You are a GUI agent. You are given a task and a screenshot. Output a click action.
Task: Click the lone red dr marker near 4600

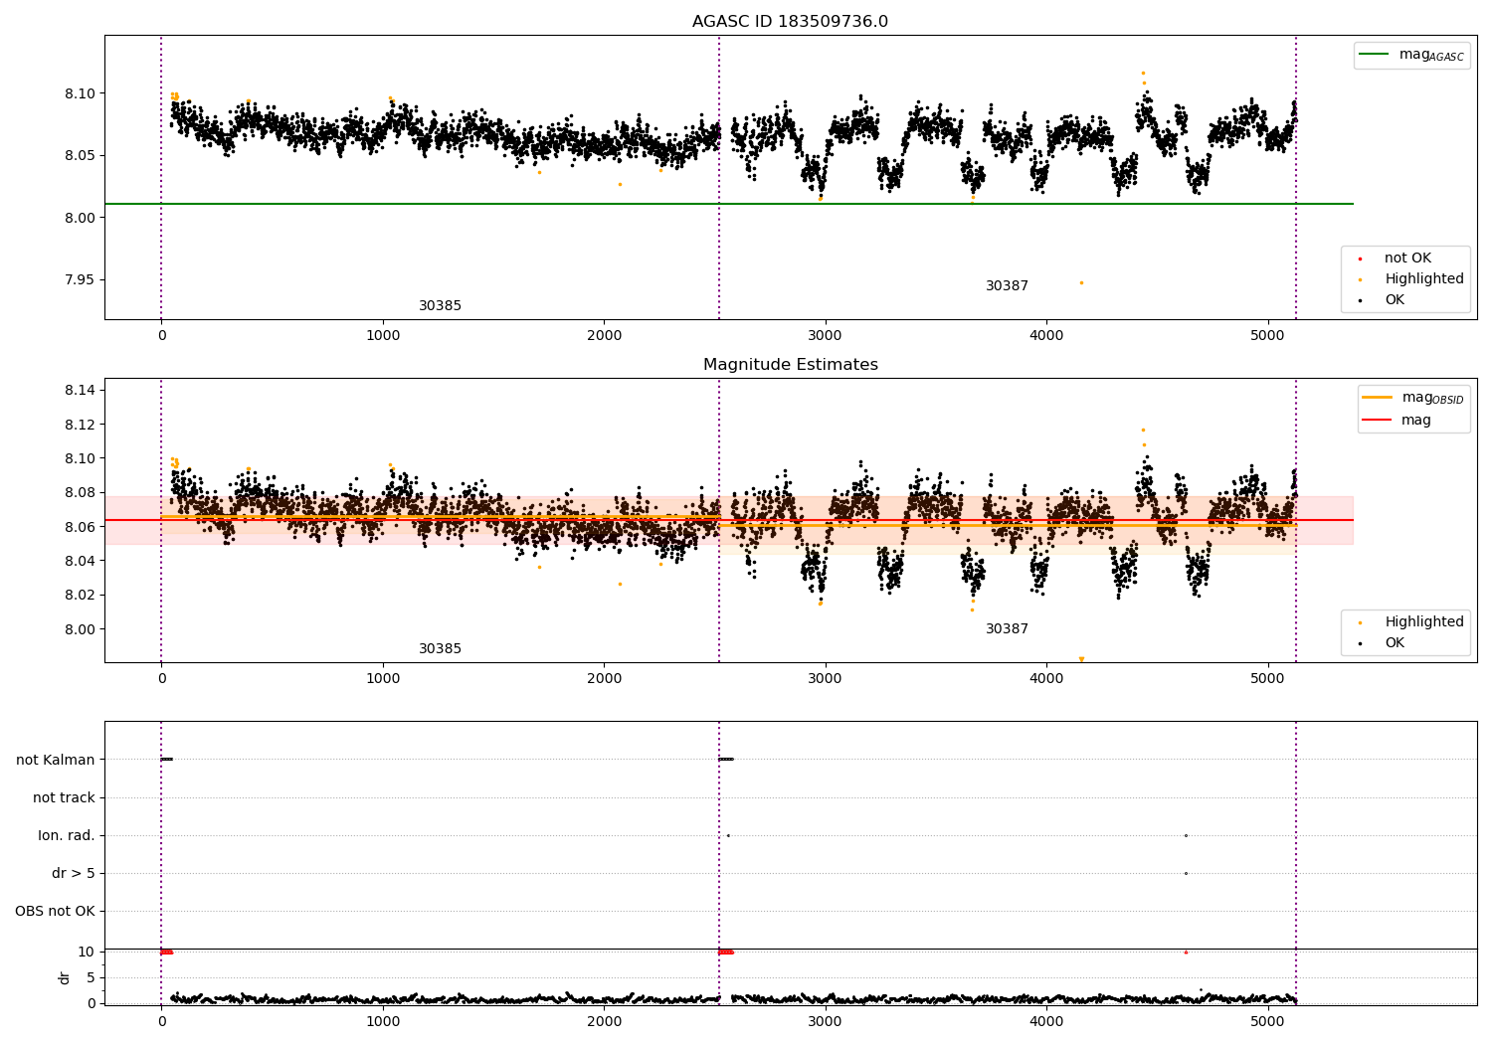coord(1186,952)
